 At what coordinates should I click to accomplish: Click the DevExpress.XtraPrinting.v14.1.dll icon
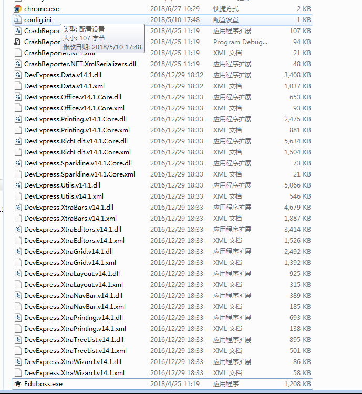(17, 318)
